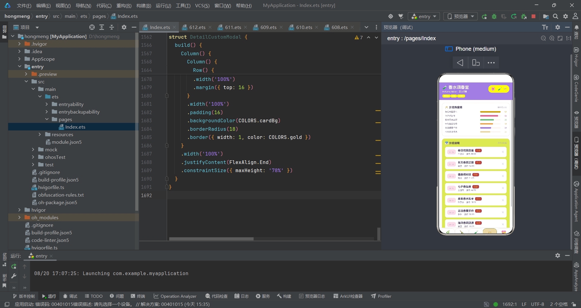Toggle the Profiler tool window
The width and height of the screenshot is (581, 308).
[x=381, y=296]
